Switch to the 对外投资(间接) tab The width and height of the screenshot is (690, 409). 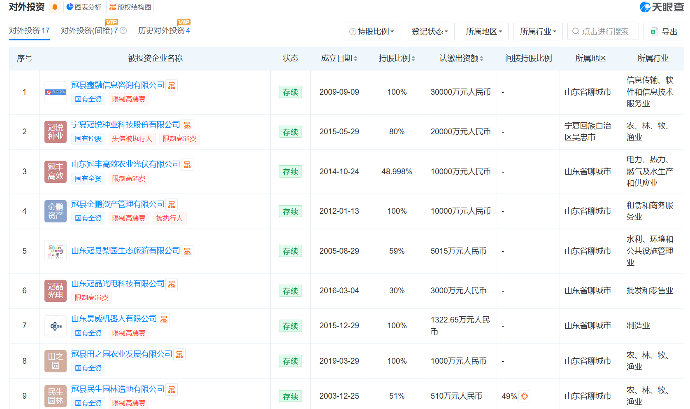click(x=89, y=31)
